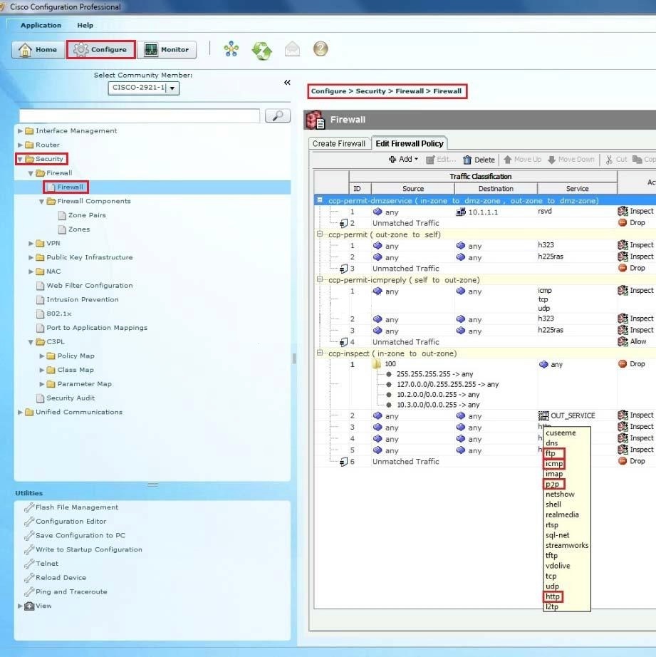Click the community network topology icon

tap(231, 49)
